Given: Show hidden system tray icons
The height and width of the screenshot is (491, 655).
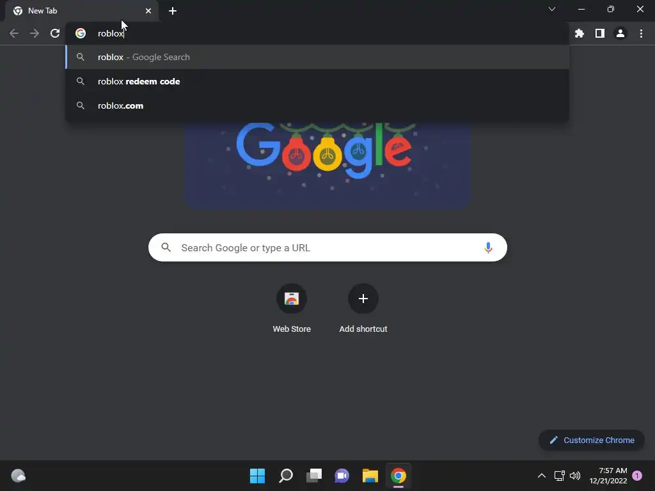Looking at the screenshot, I should (541, 476).
